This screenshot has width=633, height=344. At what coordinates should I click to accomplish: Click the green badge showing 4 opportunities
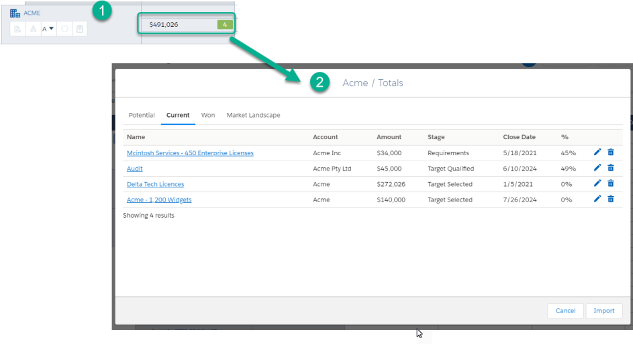click(226, 25)
